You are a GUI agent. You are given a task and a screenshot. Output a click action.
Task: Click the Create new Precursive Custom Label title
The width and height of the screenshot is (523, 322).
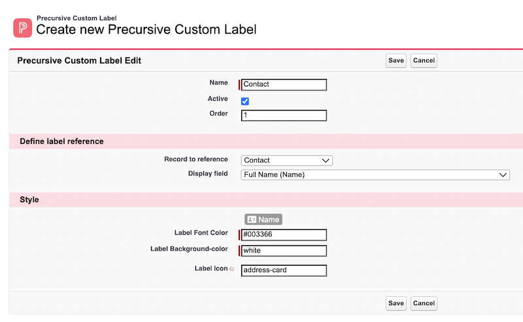click(146, 29)
